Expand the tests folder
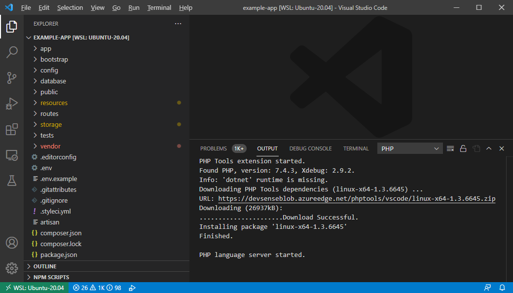This screenshot has height=293, width=513. (x=107, y=135)
